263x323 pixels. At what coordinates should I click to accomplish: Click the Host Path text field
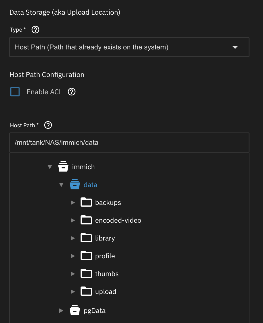(129, 143)
